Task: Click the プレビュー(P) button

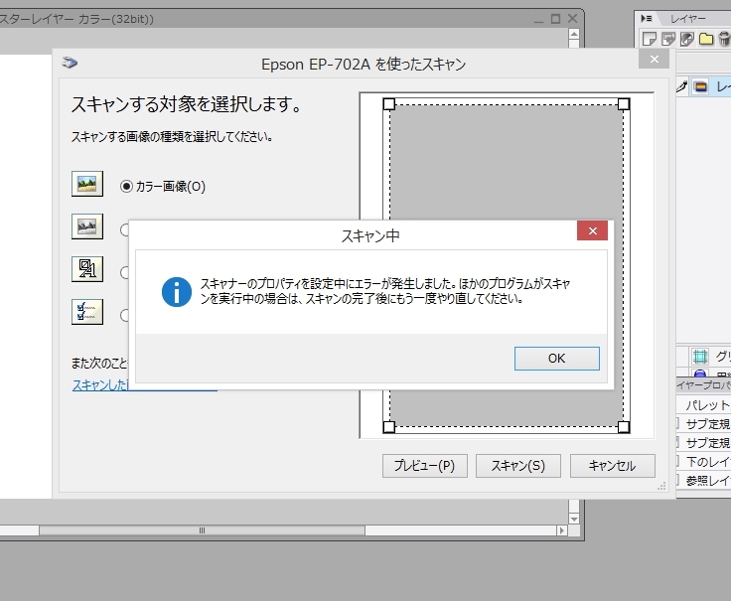Action: point(425,465)
